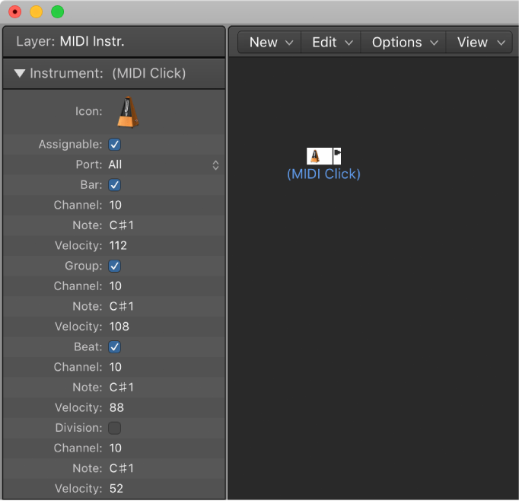Click the Beat Note value C#1
The width and height of the screenshot is (519, 501).
(122, 388)
